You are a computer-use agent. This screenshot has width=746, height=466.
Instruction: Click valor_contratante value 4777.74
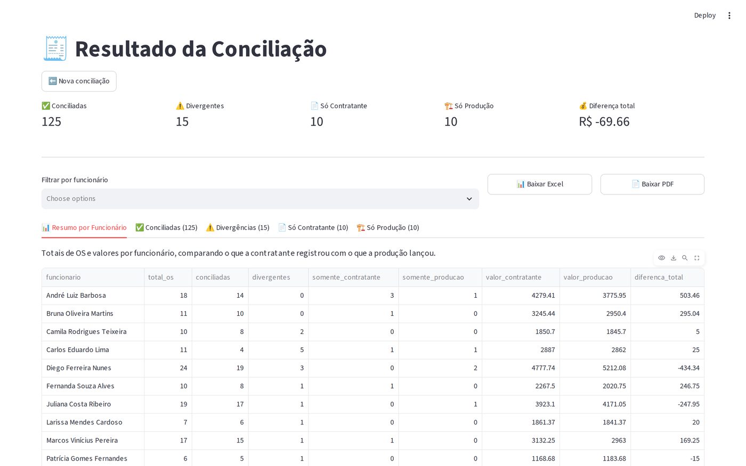point(521,368)
